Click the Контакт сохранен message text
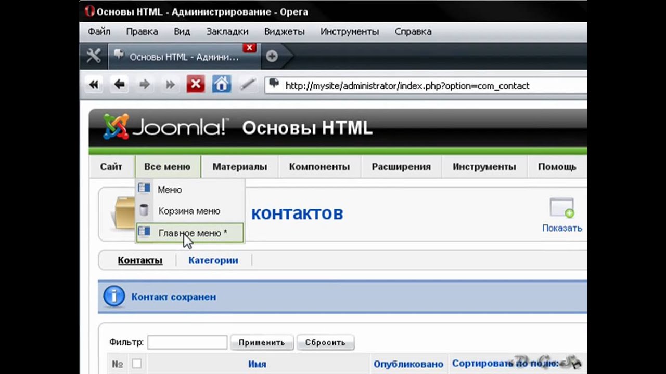Viewport: 666px width, 374px height. coord(174,297)
